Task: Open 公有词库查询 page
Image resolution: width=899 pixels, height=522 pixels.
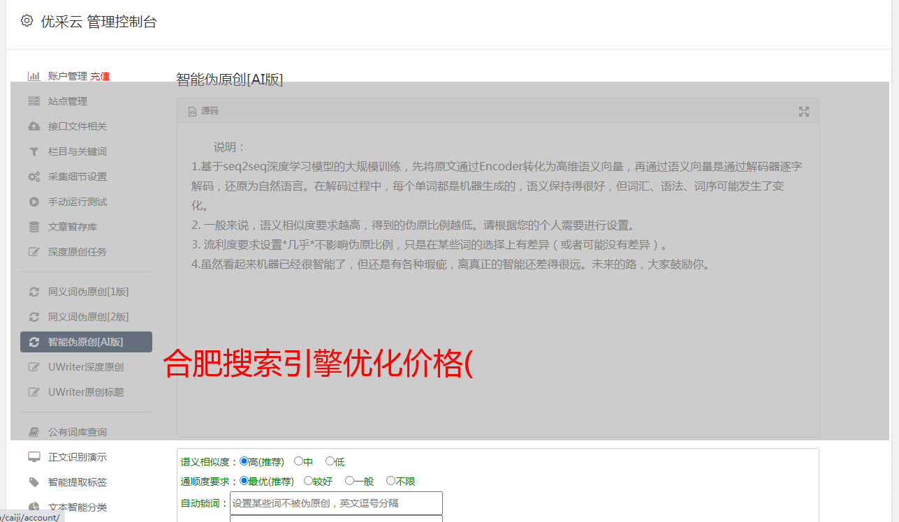Action: (x=77, y=432)
